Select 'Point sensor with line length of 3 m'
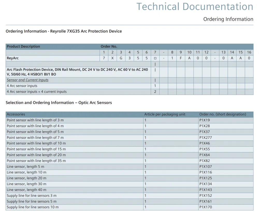The height and width of the screenshot is (212, 259). click(x=35, y=120)
